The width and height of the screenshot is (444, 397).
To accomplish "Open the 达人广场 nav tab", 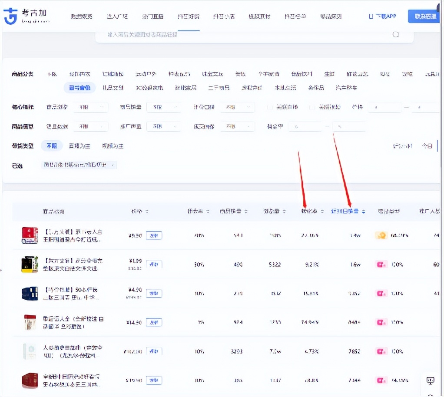I will pyautogui.click(x=117, y=17).
